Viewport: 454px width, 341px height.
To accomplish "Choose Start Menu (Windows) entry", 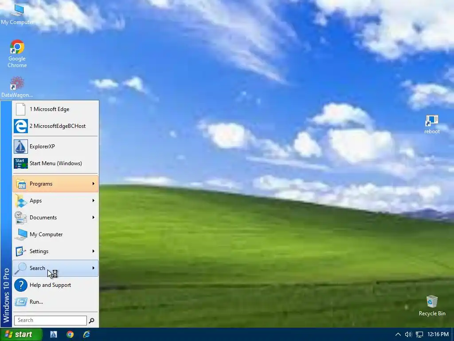I will point(55,163).
